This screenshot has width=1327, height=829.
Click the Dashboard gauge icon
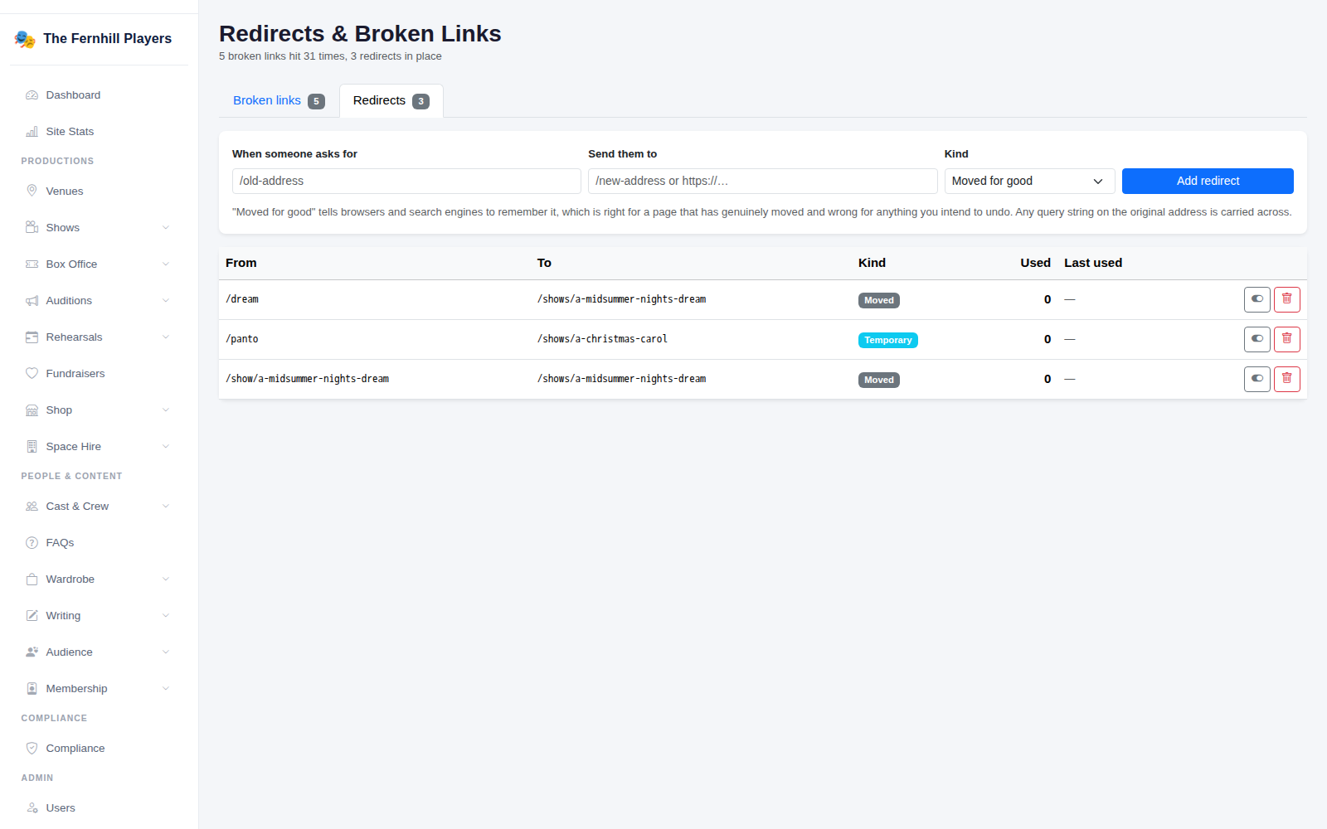[x=32, y=95]
